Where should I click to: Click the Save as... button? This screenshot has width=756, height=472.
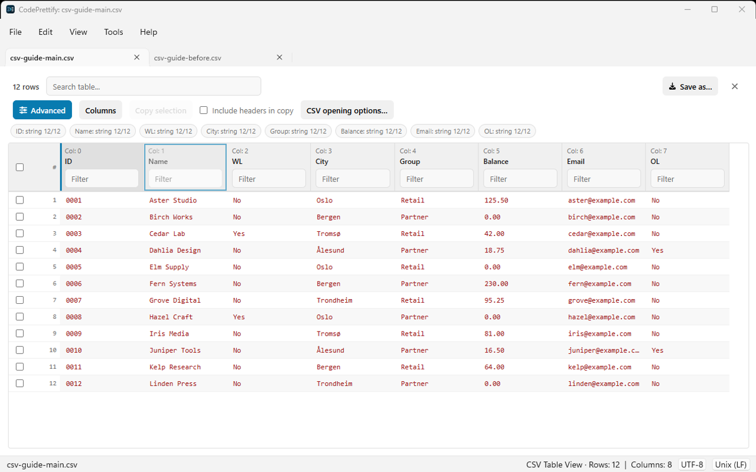pyautogui.click(x=690, y=86)
